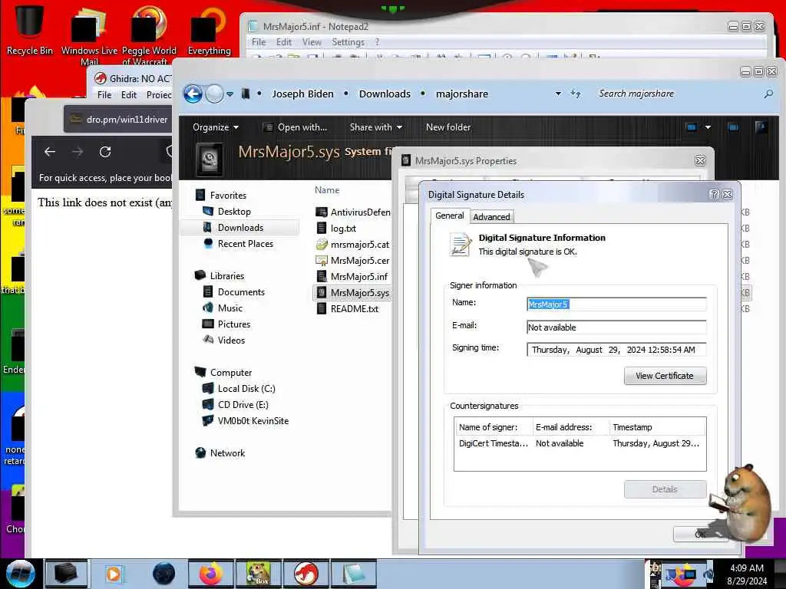Open the Settings menu in Notepad2
This screenshot has height=589, width=786.
coord(348,42)
